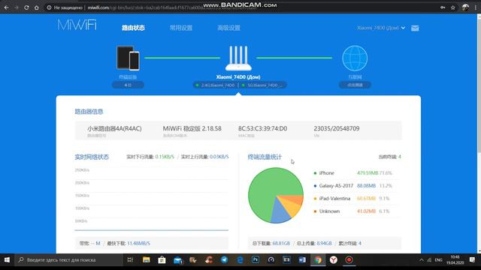Click router model 小米路由器4A(R4AC)

click(114, 128)
